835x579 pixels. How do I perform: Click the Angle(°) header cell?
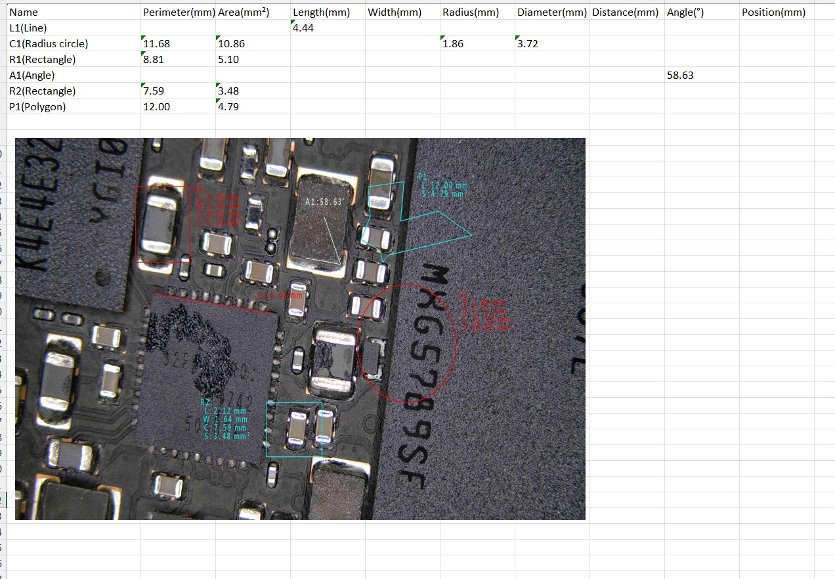(701, 12)
